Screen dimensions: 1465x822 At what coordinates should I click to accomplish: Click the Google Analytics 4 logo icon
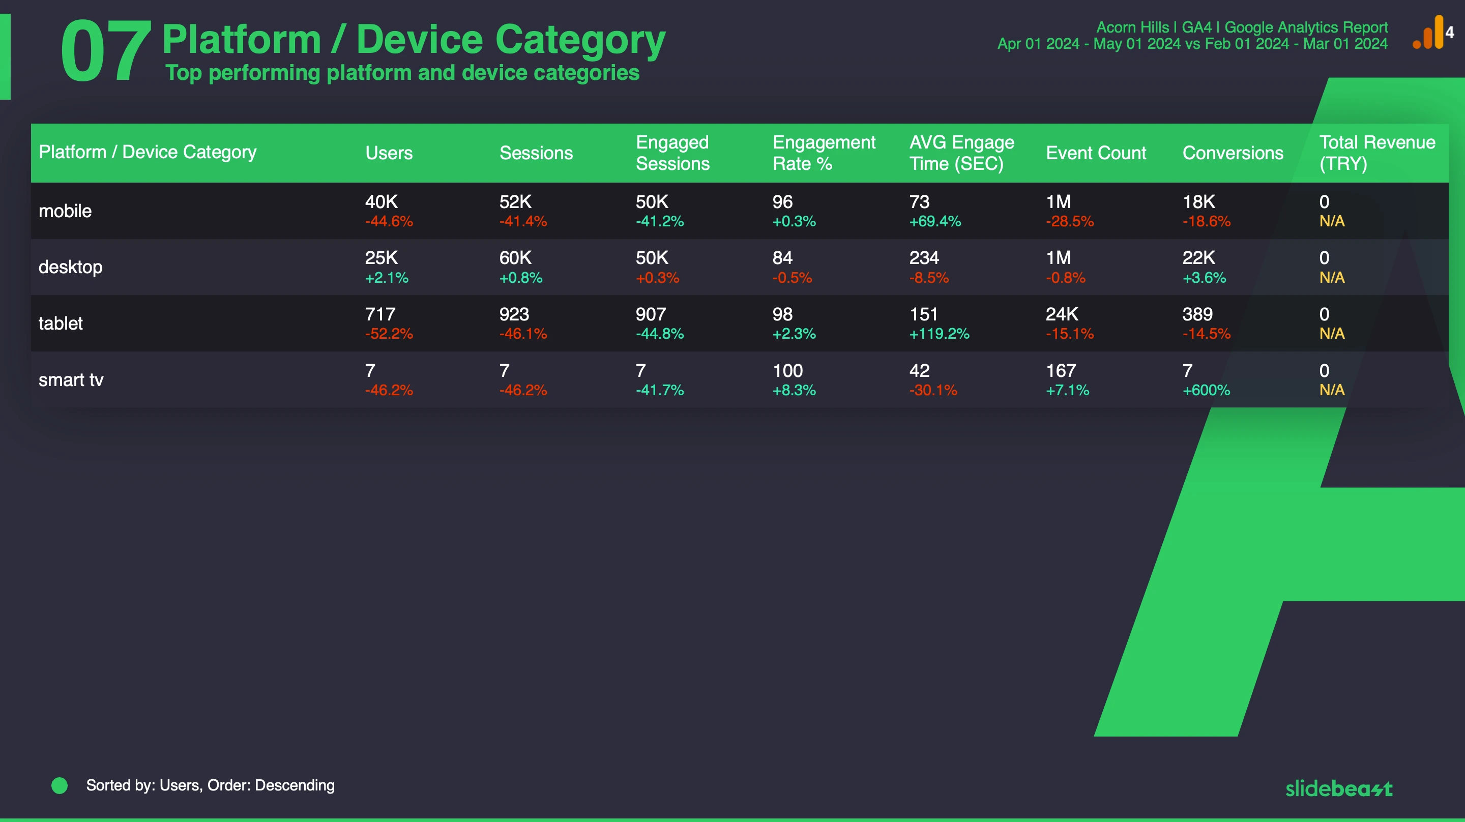pyautogui.click(x=1433, y=33)
